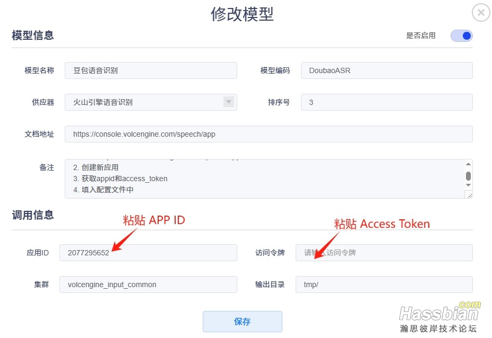Click the 访问令牌 input field
This screenshot has height=338, width=492.
384,253
